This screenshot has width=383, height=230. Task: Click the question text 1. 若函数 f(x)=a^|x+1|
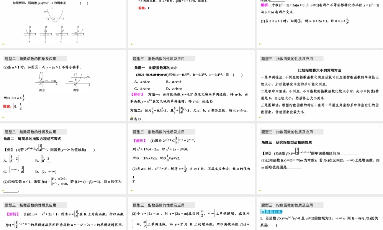coord(319,218)
